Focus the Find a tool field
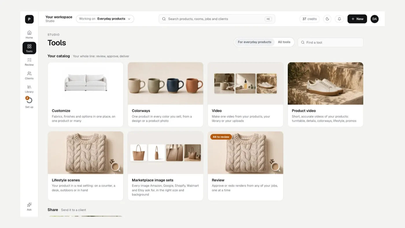 (331, 42)
